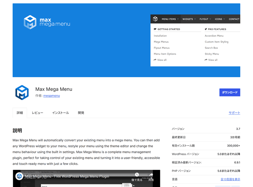
Task: Click Mega Menus in demo menu
Action: point(161,42)
